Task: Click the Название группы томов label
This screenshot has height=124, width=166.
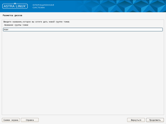Action: coord(16,25)
